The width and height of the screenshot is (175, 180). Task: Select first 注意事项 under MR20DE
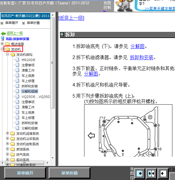28,65
